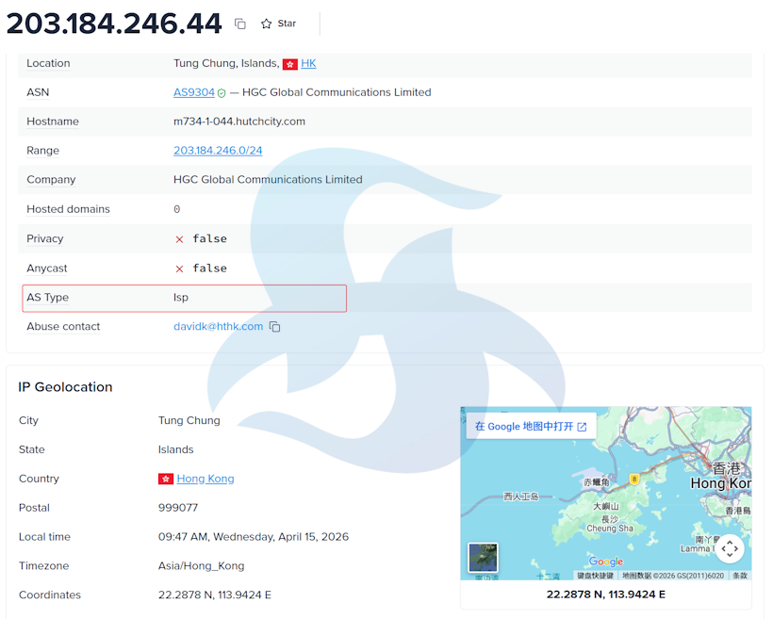Click the Hong Kong flag in Location row
773x619 pixels.
click(x=290, y=64)
